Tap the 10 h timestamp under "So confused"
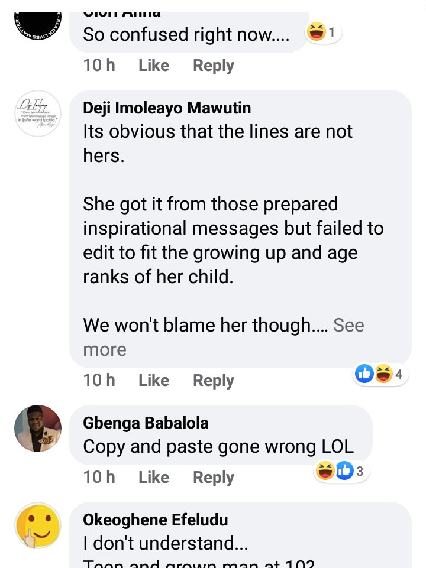The height and width of the screenshot is (568, 426). point(99,66)
